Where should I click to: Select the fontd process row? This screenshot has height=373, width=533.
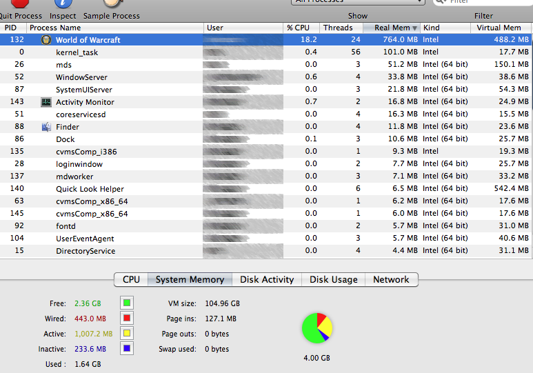[x=266, y=225]
